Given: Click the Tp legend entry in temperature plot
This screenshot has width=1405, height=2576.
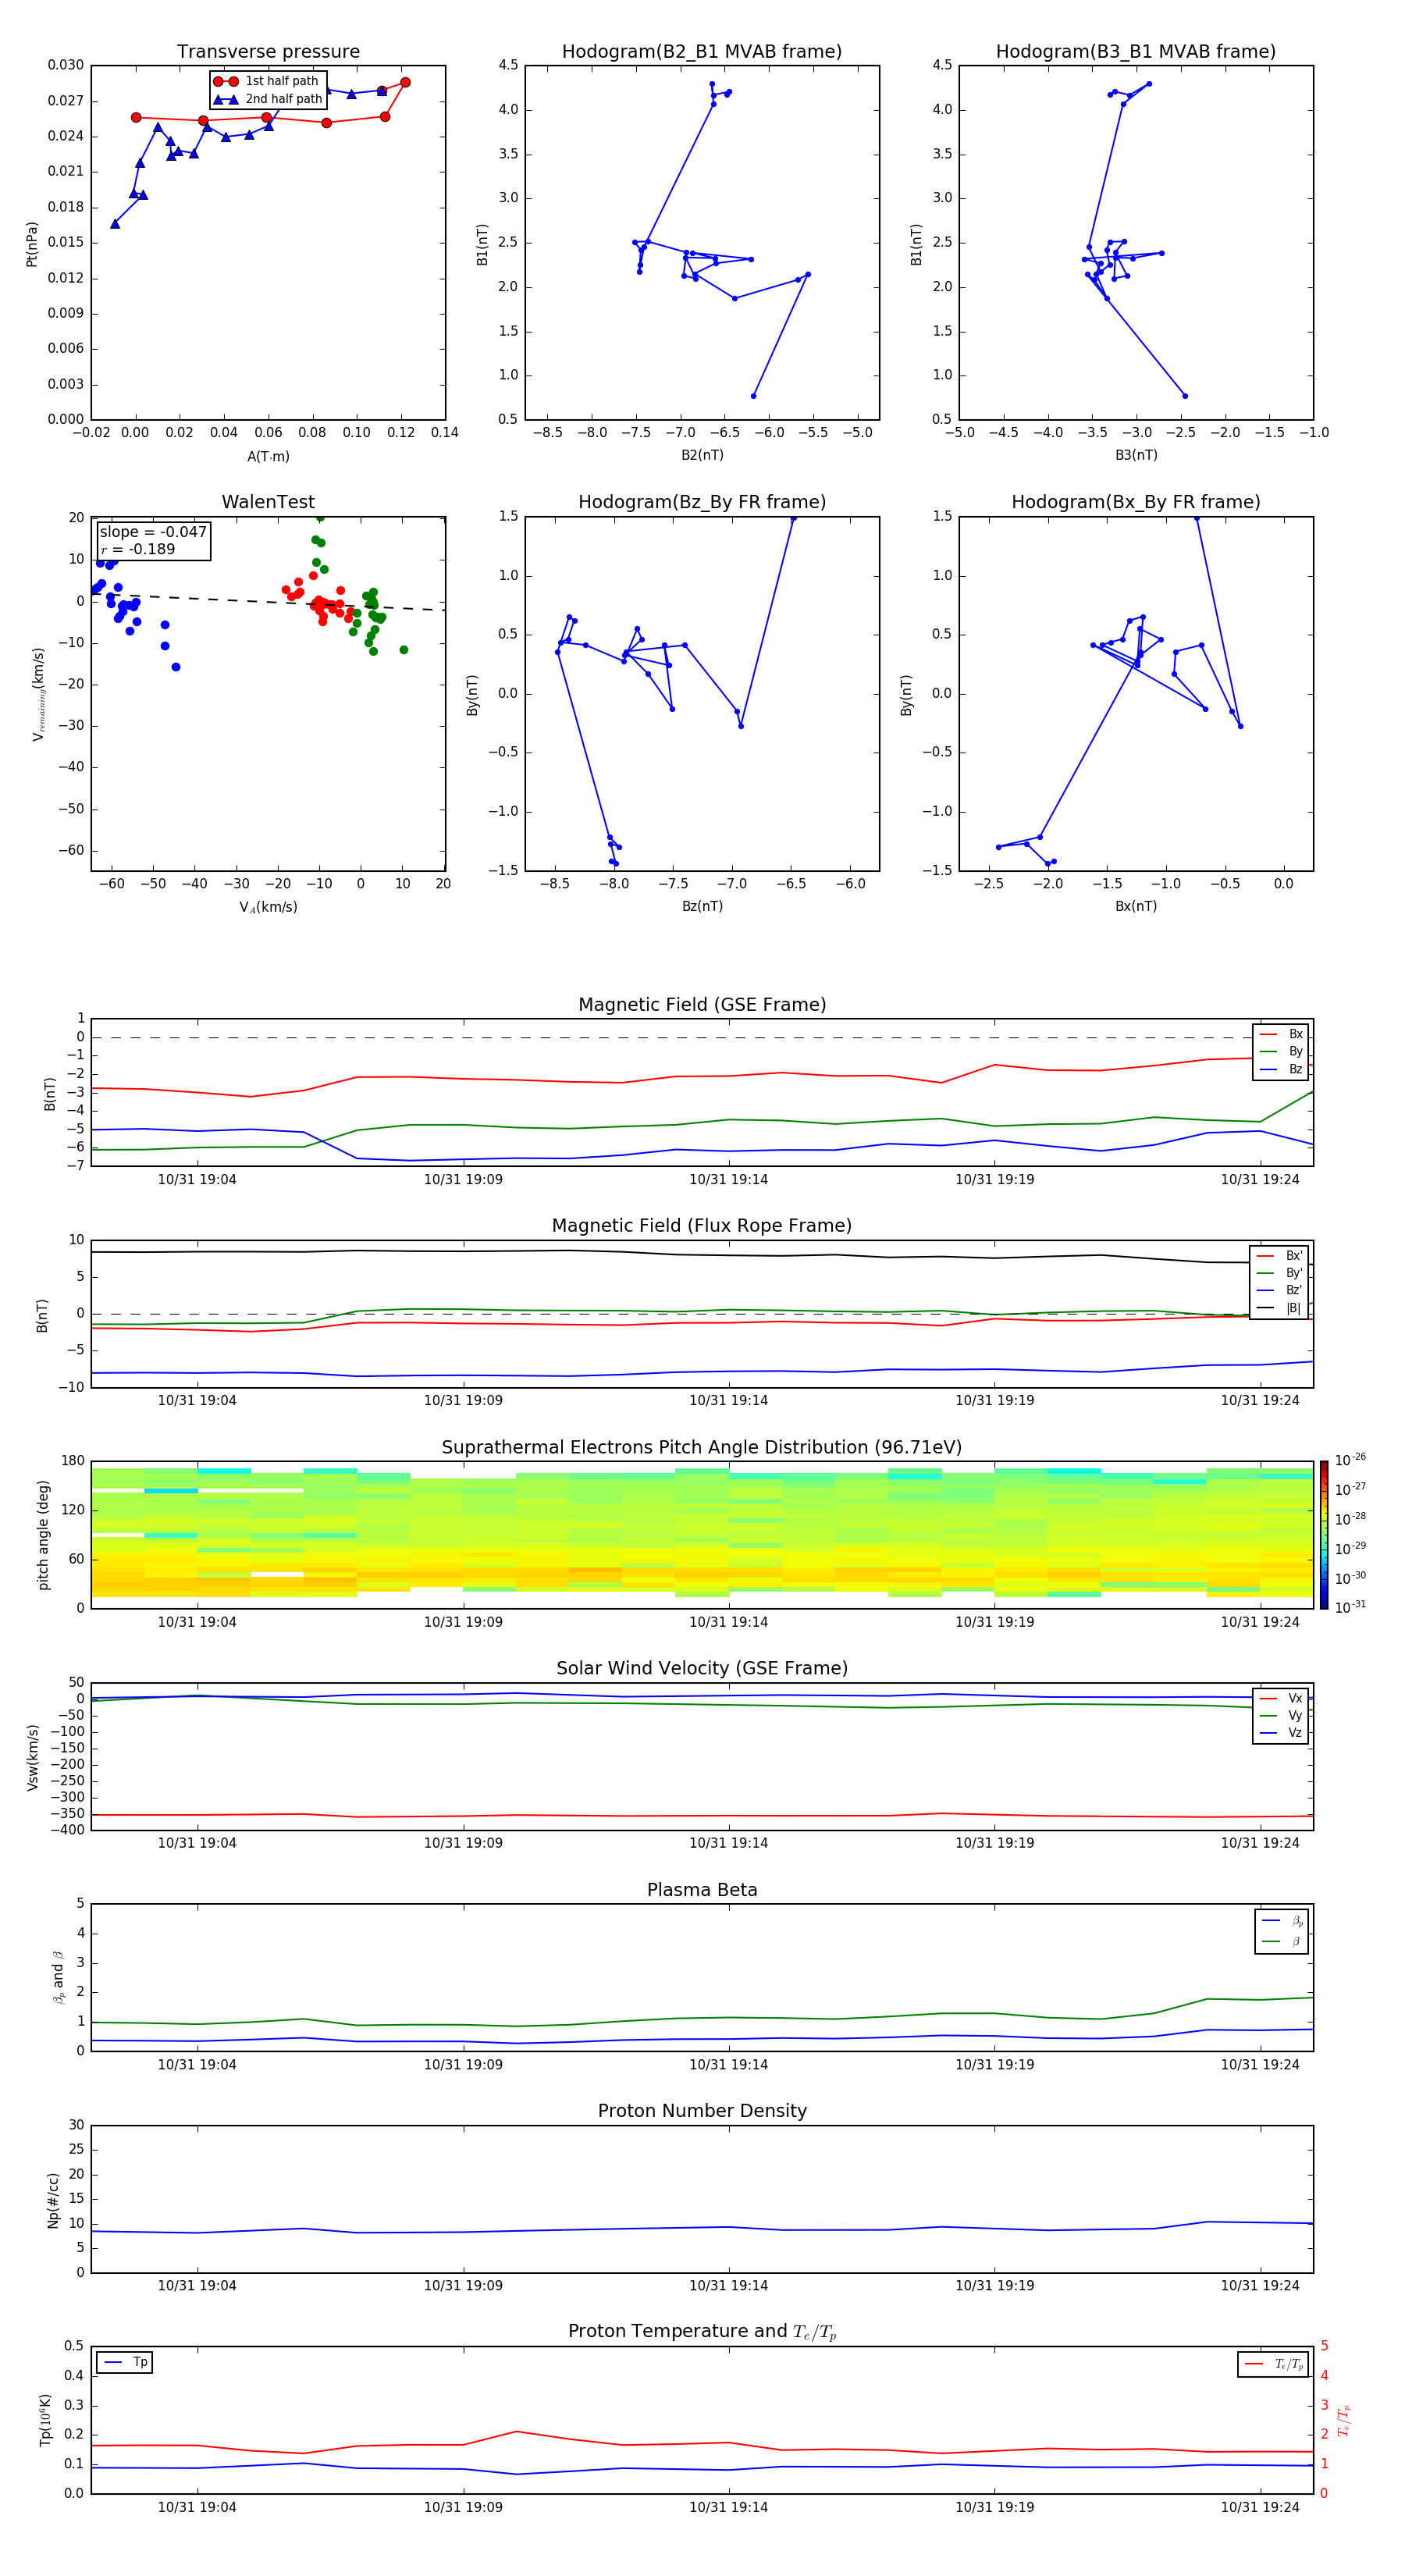Looking at the screenshot, I should [x=125, y=2362].
